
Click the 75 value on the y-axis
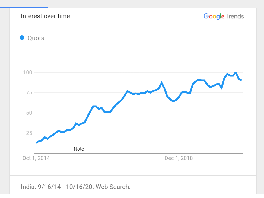coord(28,93)
